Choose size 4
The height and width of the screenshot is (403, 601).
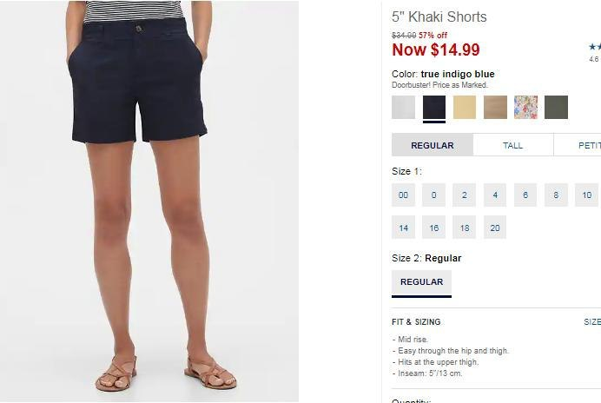click(x=495, y=195)
